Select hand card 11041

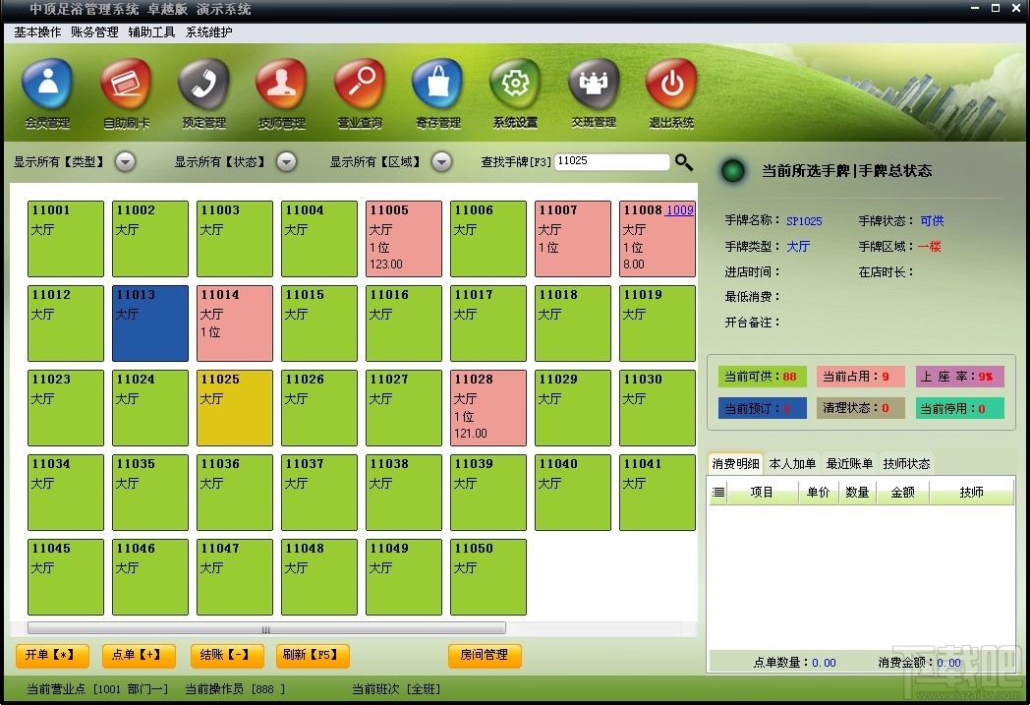point(657,492)
